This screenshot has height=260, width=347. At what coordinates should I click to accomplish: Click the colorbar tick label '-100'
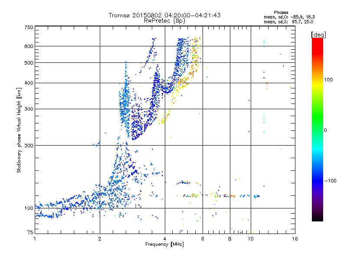330,181
